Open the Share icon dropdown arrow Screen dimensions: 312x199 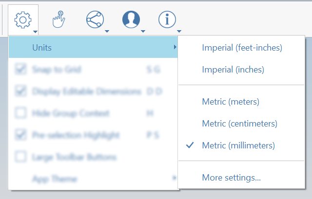tap(107, 32)
